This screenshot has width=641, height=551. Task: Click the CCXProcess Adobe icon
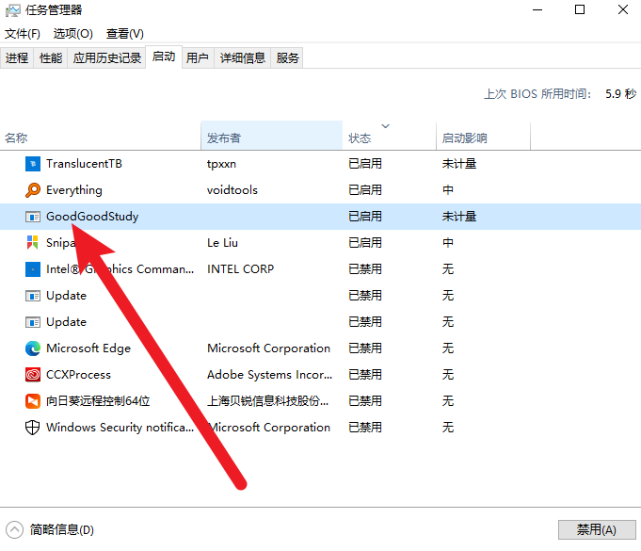pyautogui.click(x=33, y=374)
